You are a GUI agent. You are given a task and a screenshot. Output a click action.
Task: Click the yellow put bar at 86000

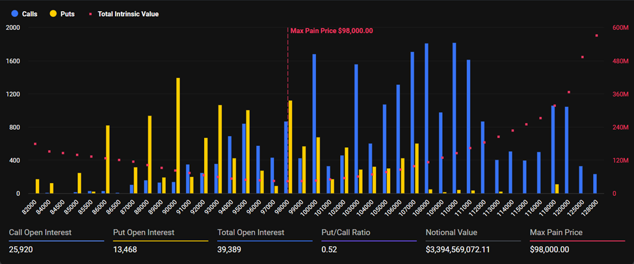click(x=108, y=160)
